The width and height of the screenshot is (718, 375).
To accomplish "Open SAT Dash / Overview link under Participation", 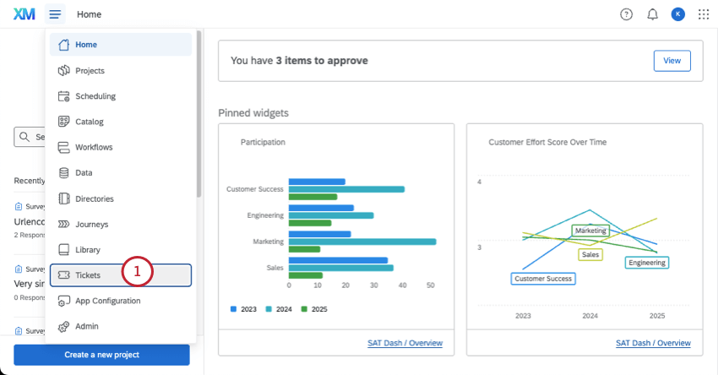I will click(x=405, y=343).
